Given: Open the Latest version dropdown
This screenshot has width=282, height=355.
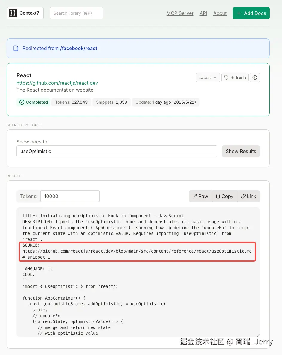Looking at the screenshot, I should [x=208, y=78].
